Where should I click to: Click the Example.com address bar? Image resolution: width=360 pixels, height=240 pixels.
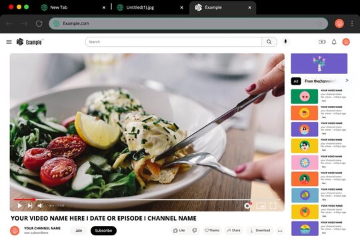coord(188,23)
